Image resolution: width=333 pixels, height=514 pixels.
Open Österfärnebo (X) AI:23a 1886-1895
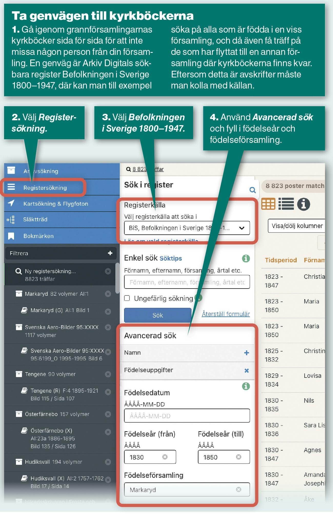(60, 439)
